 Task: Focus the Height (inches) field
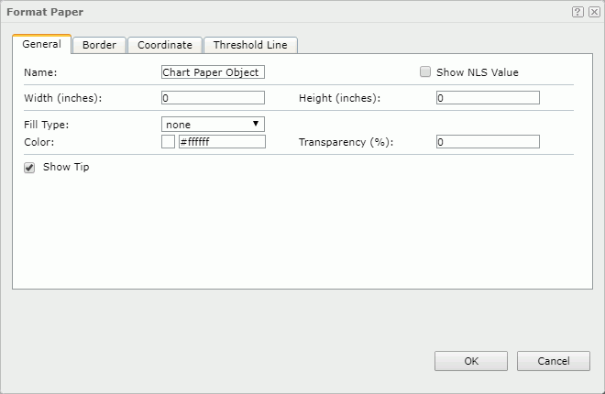click(x=488, y=97)
